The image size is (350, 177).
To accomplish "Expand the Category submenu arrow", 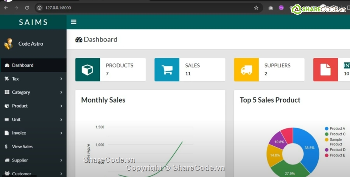I will [x=61, y=92].
